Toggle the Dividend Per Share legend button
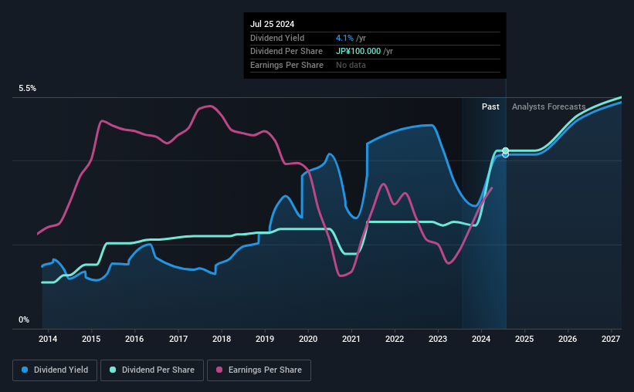 point(152,370)
